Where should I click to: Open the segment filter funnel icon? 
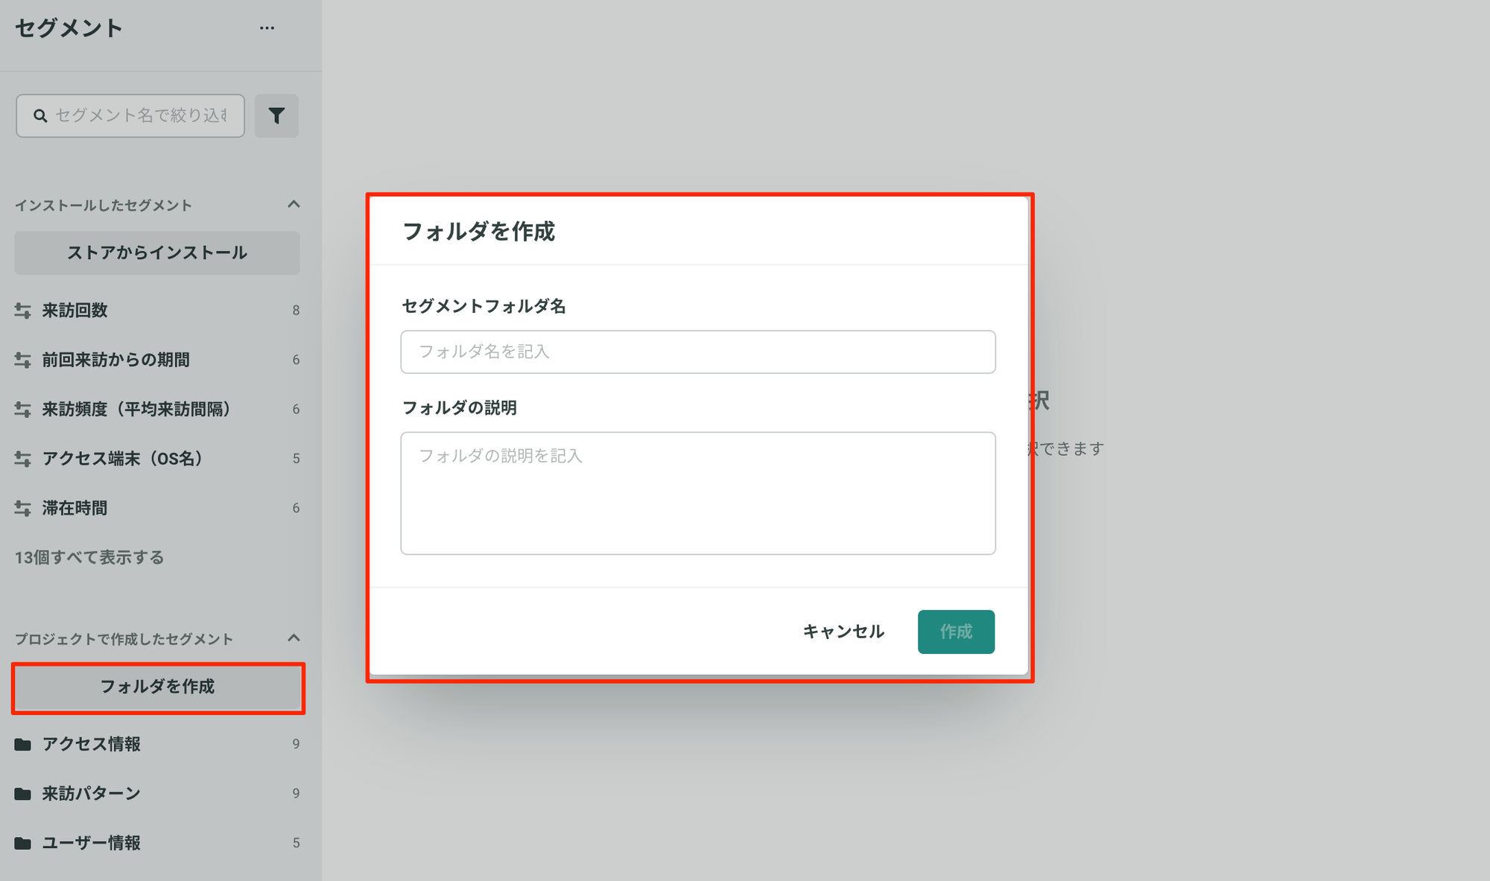[276, 115]
